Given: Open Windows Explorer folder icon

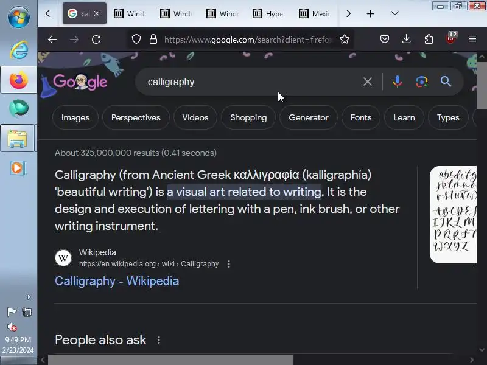Looking at the screenshot, I should click(18, 139).
